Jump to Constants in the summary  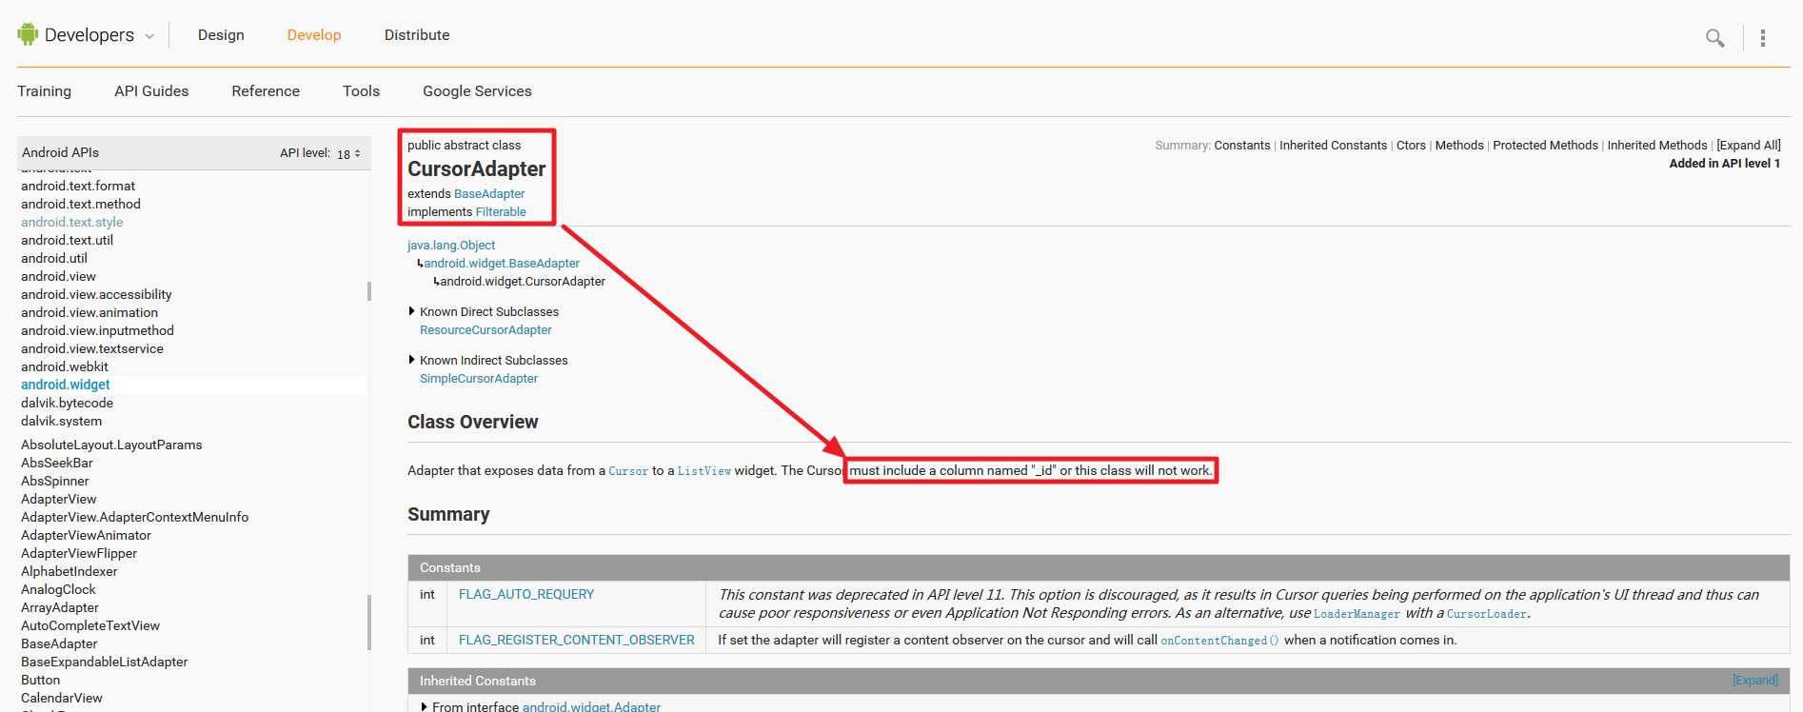tap(1242, 146)
